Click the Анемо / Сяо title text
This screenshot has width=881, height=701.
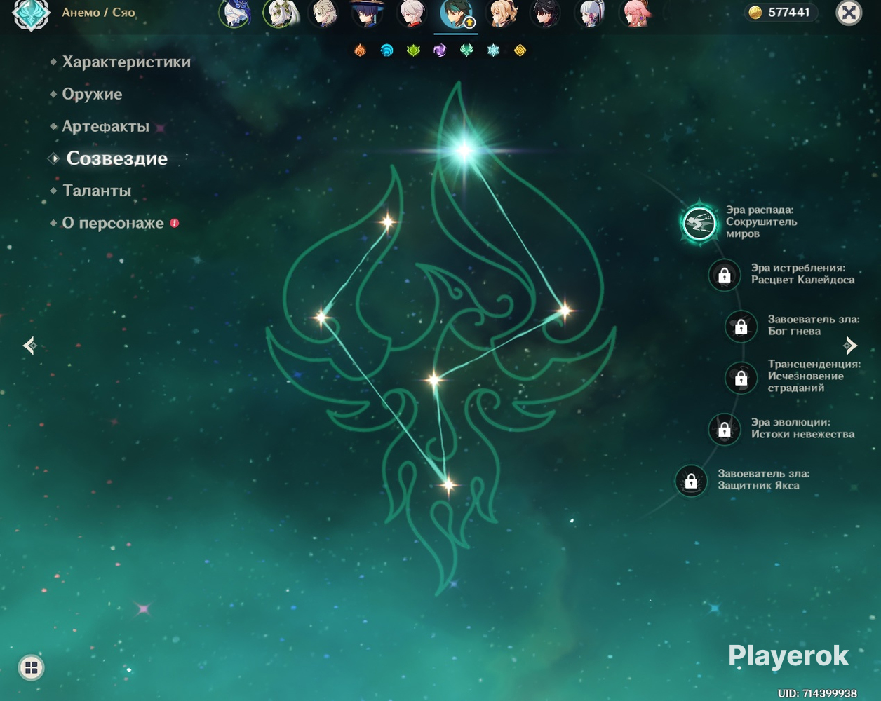coord(99,12)
